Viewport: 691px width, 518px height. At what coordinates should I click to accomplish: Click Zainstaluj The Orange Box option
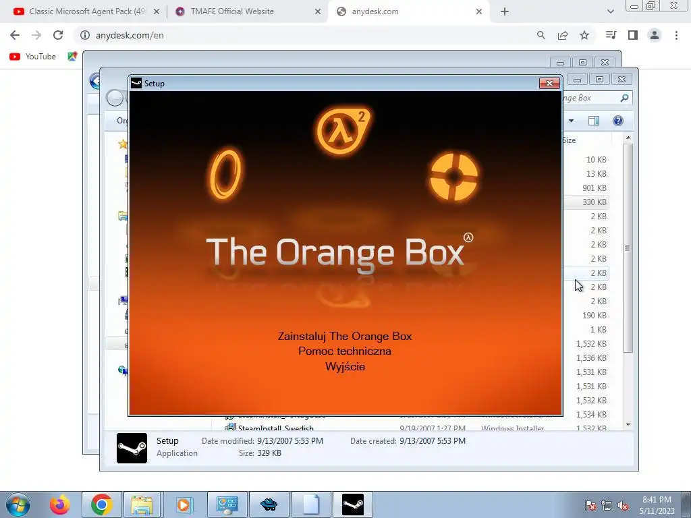345,336
